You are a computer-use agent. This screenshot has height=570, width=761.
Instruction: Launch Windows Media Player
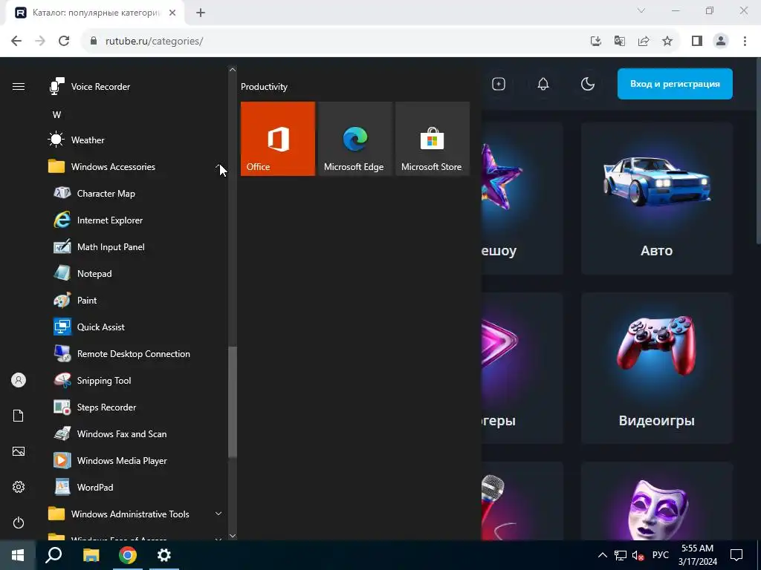136,460
